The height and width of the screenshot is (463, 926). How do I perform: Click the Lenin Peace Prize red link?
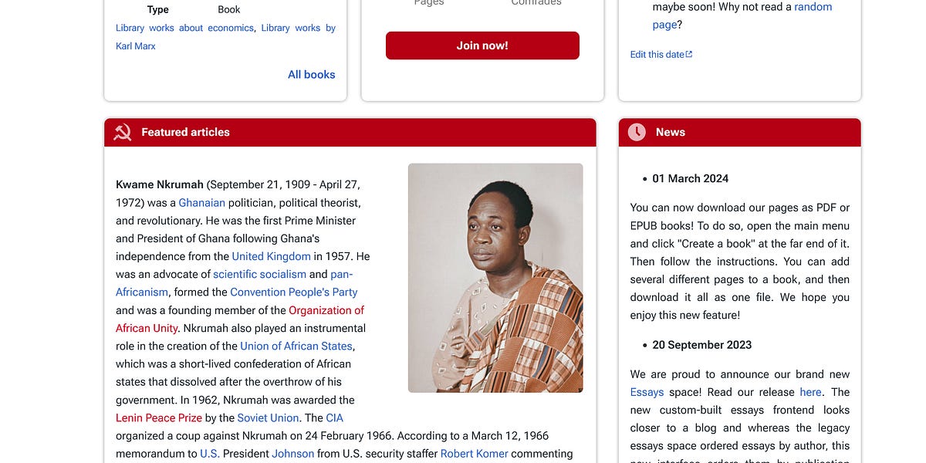[160, 417]
